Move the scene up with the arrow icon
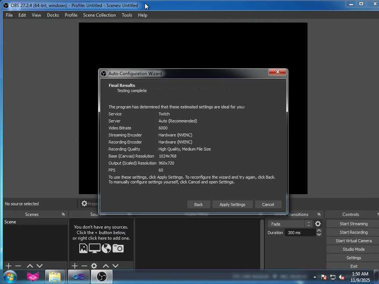379x284 pixels. [x=30, y=266]
